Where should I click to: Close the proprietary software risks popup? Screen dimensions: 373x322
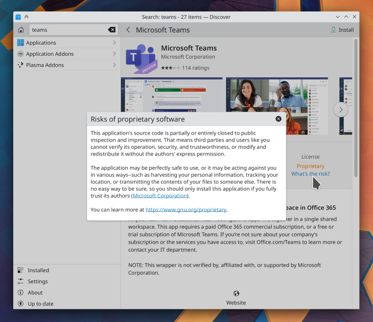pyautogui.click(x=279, y=119)
